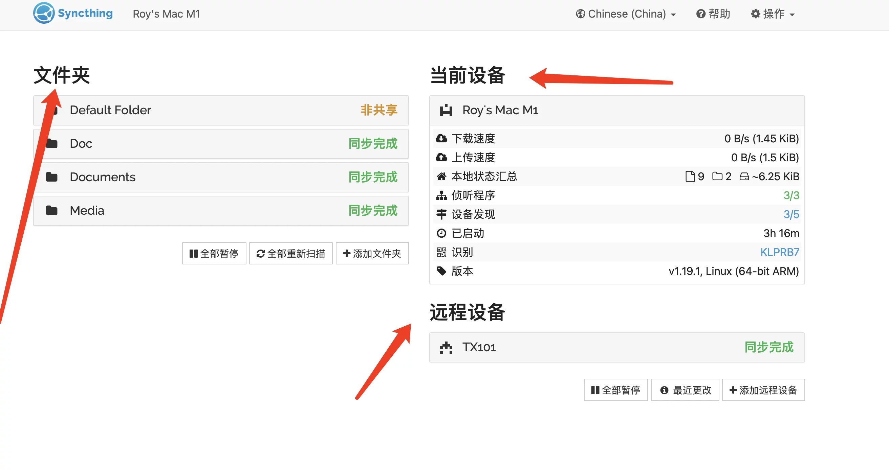Open the 帮助 help menu item

(x=713, y=14)
